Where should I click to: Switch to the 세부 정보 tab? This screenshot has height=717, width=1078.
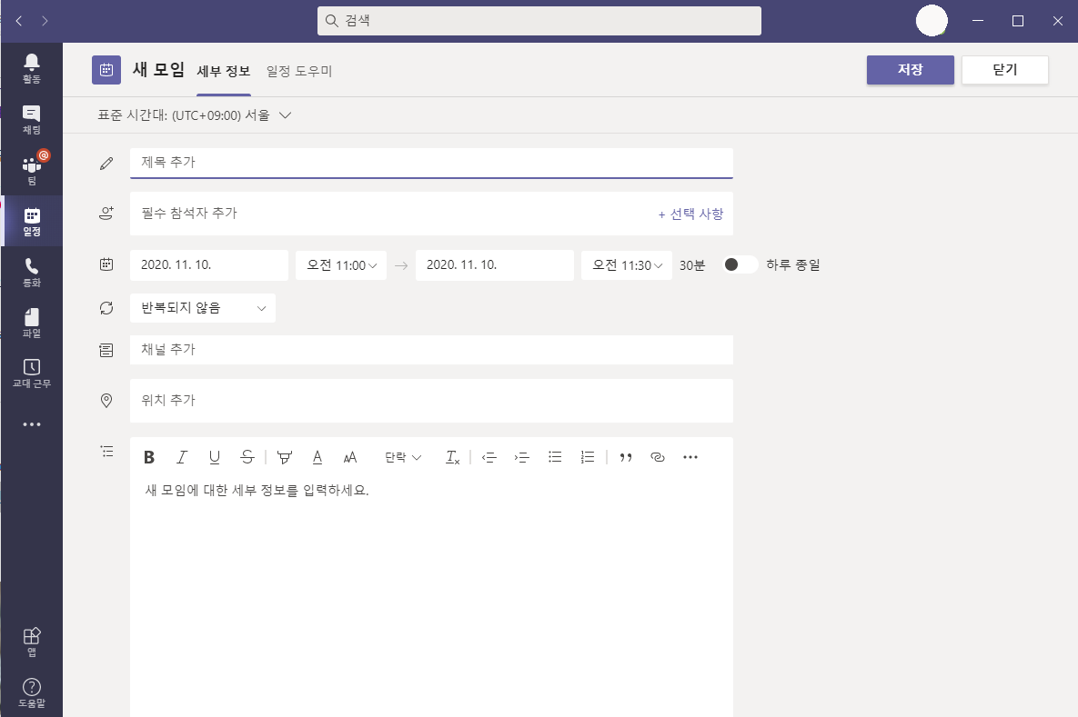[224, 72]
